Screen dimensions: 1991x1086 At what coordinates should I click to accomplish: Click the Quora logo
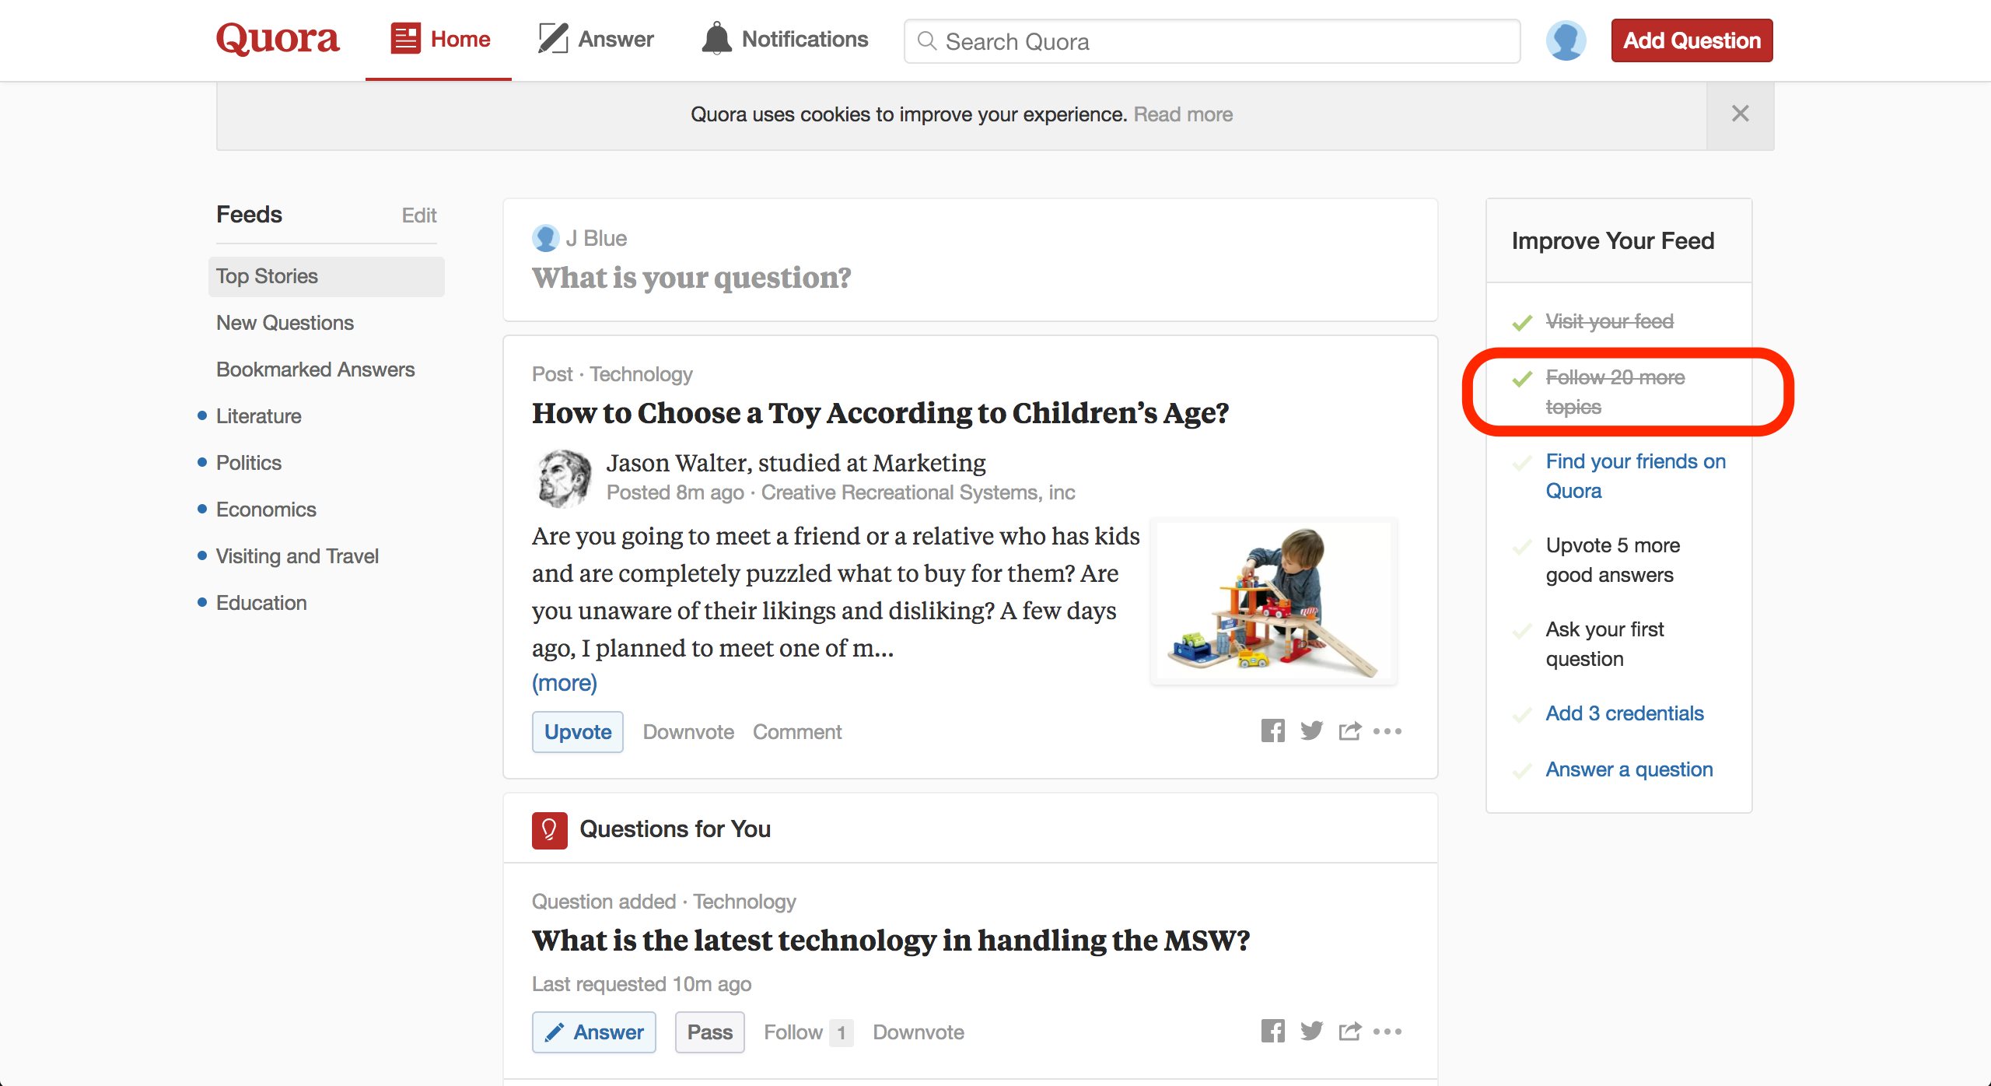[x=278, y=39]
